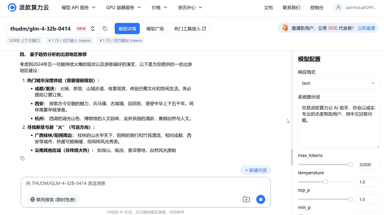Click the 模型配置 heading
The width and height of the screenshot is (384, 215).
pos(309,59)
